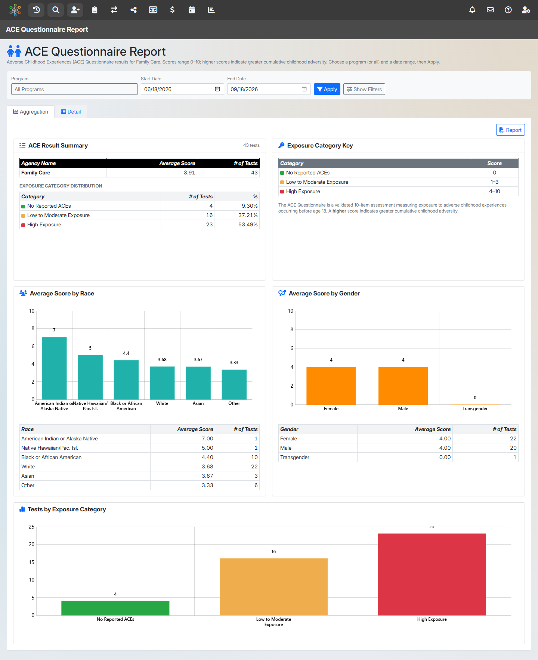Viewport: 538px width, 660px height.
Task: Open the All Programs dropdown
Action: tap(74, 89)
